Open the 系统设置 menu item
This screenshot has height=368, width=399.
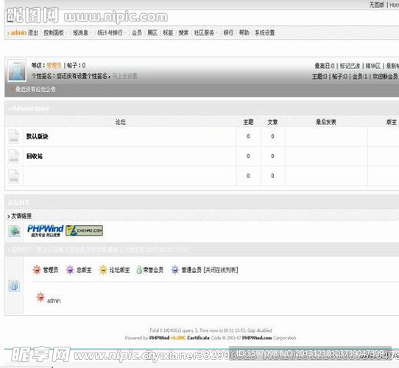click(x=264, y=32)
